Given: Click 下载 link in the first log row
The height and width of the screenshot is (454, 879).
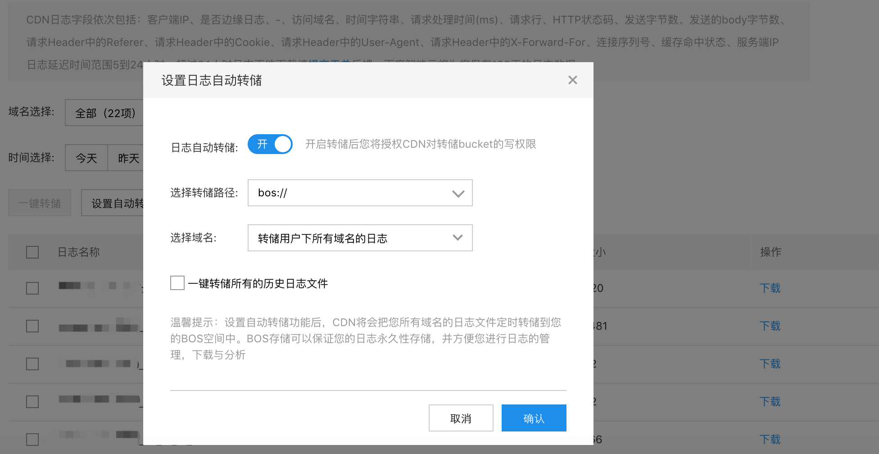Looking at the screenshot, I should point(770,288).
